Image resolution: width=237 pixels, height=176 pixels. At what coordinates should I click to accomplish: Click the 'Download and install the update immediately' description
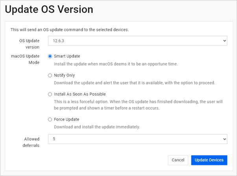click(x=97, y=127)
